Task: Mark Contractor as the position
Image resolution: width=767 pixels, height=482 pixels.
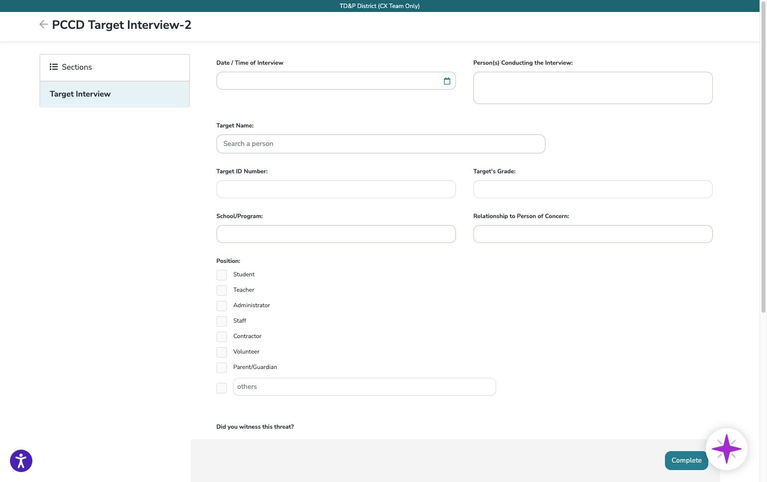Action: click(x=221, y=337)
